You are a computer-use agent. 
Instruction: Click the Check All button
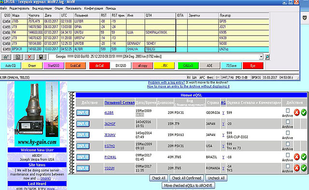coord(159,178)
